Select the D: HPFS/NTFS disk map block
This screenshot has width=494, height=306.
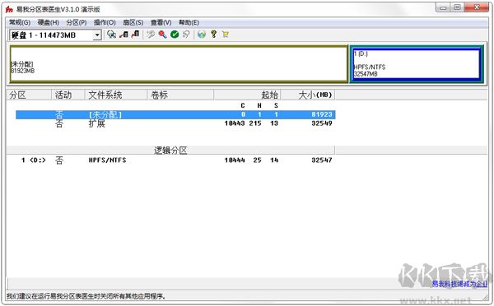coord(416,64)
